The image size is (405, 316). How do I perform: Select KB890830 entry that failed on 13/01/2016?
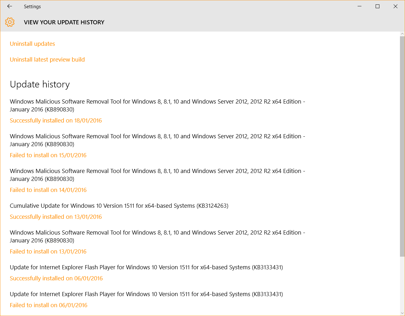157,236
